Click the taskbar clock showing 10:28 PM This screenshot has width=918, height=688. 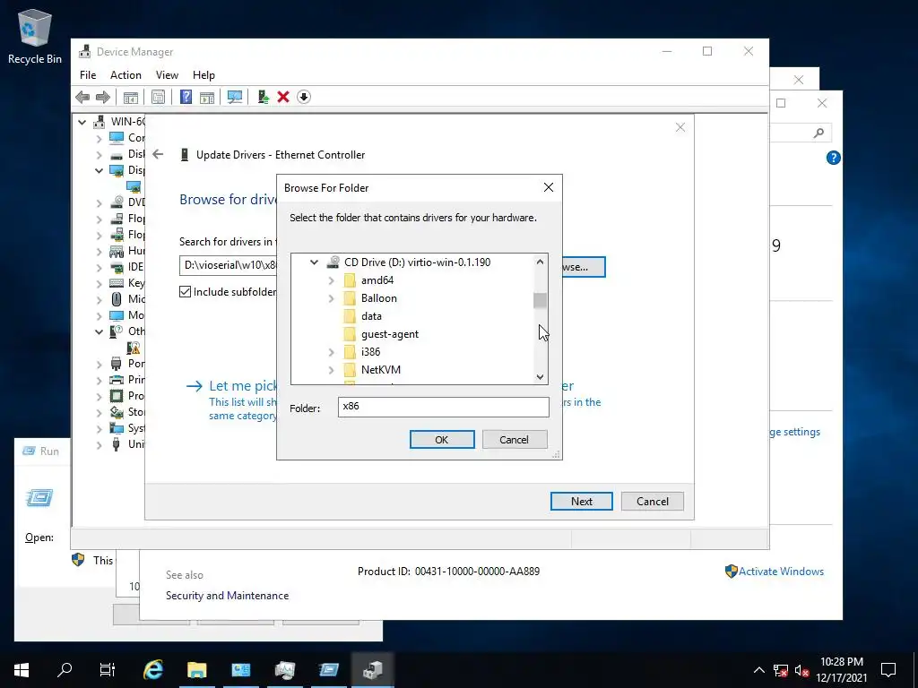click(841, 669)
